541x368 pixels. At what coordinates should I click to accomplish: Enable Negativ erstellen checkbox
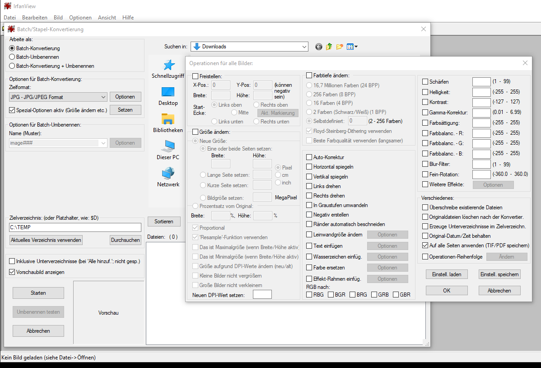click(309, 215)
